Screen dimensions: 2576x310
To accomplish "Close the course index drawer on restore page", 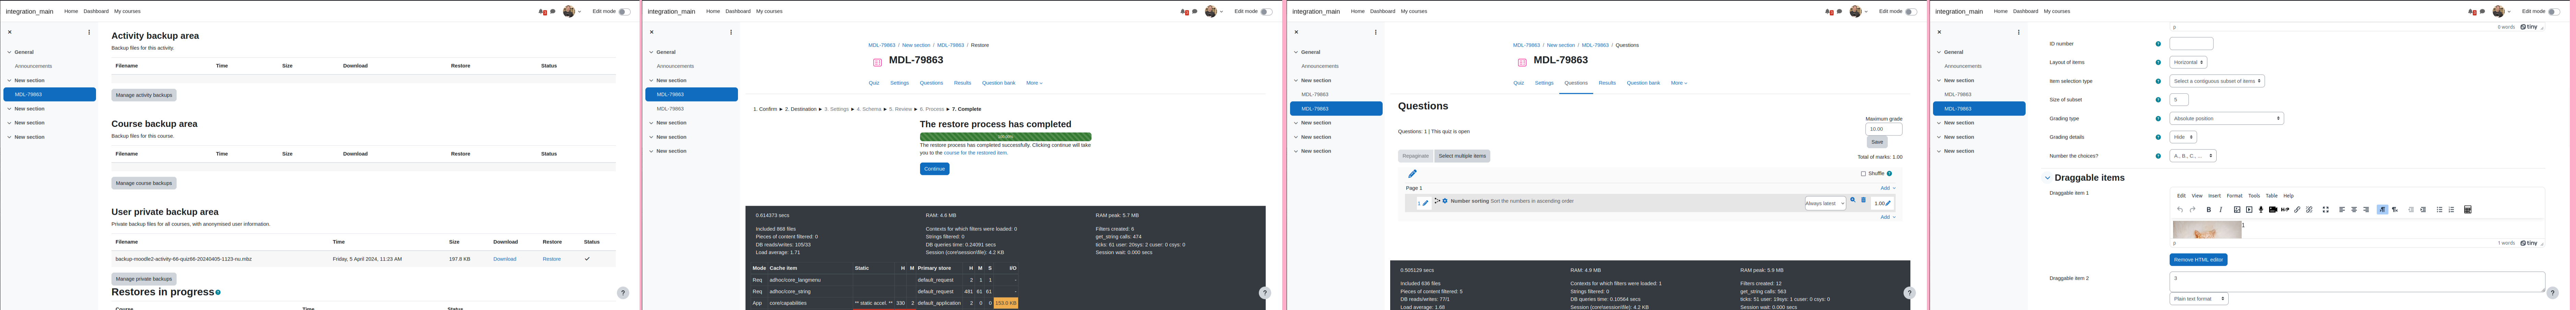I will 652,32.
